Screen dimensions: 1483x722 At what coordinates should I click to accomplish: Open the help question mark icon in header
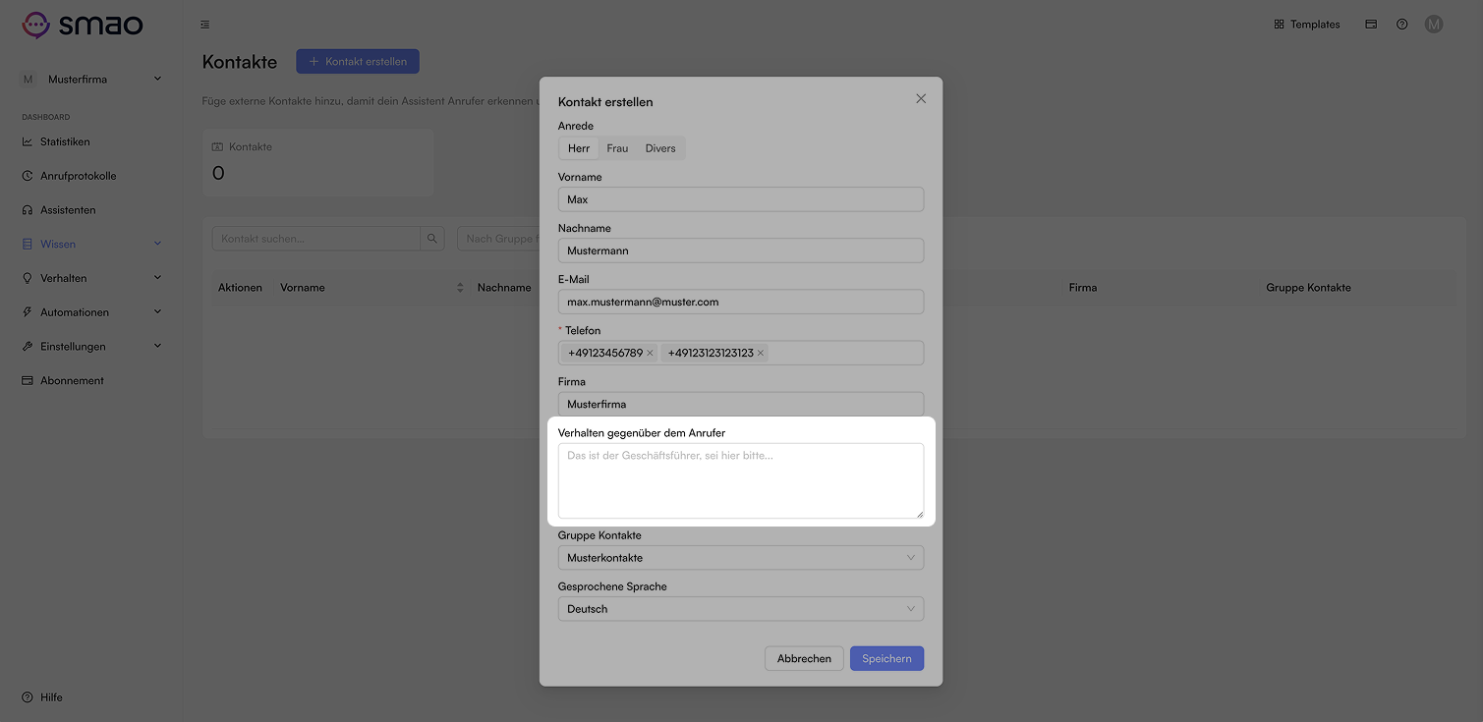[x=1402, y=25]
